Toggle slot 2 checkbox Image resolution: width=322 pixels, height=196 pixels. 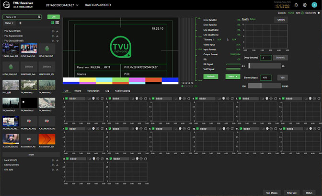click(x=110, y=98)
